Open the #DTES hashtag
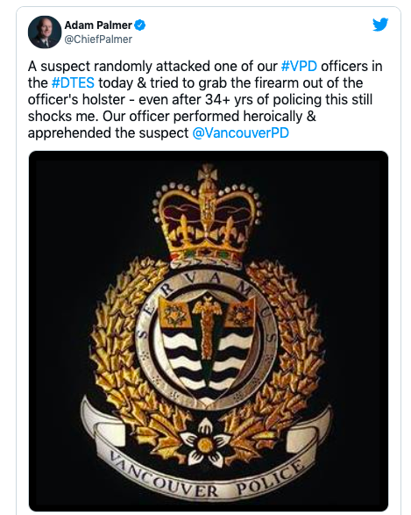411x515 pixels. tap(73, 82)
